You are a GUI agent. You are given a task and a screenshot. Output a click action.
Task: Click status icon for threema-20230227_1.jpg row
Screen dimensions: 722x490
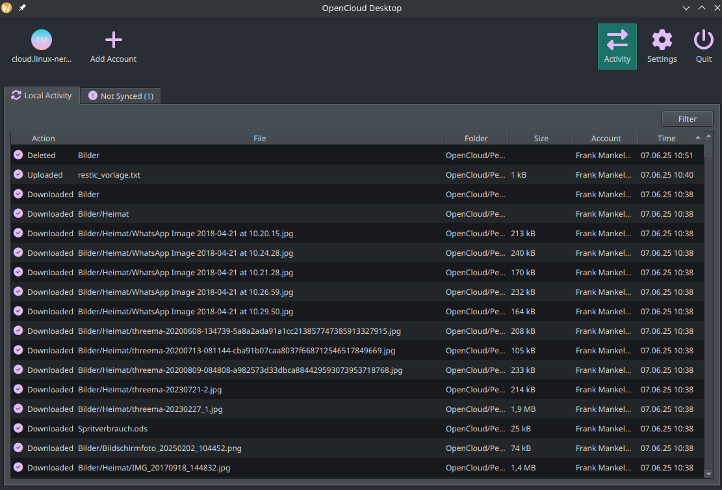point(18,409)
